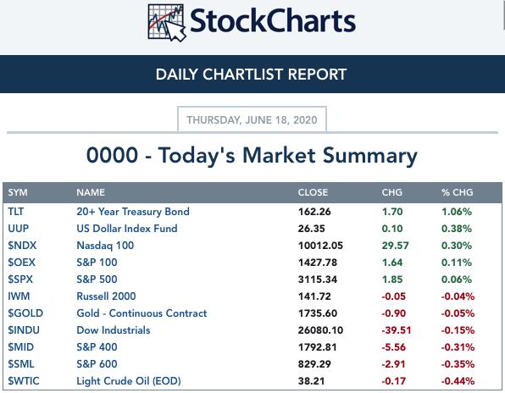
Task: Open the 20+ Year Treasury Bond link
Action: point(133,212)
